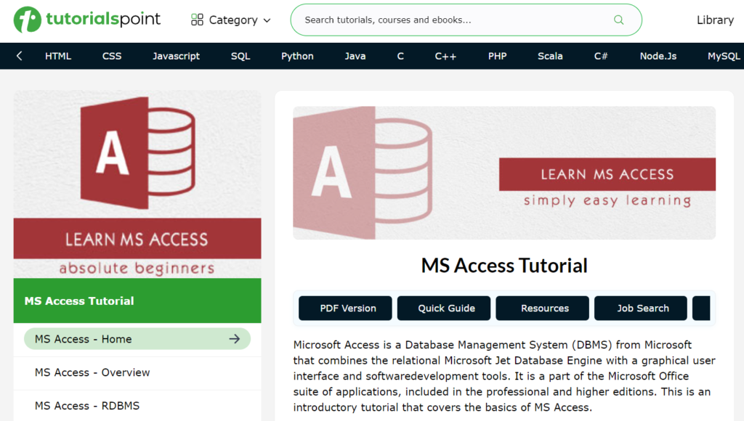Click the grid icon beside Category
This screenshot has width=744, height=421.
[x=196, y=20]
